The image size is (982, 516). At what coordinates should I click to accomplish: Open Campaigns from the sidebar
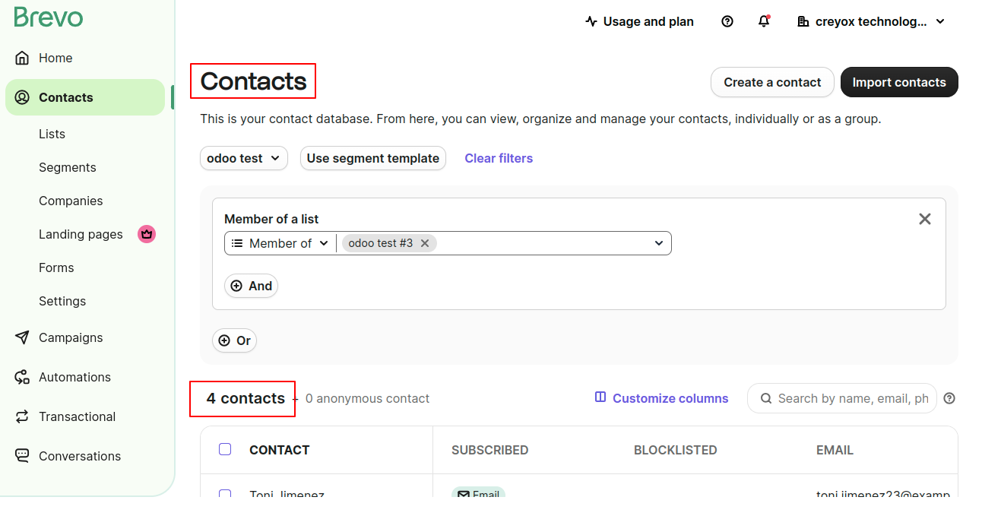71,337
